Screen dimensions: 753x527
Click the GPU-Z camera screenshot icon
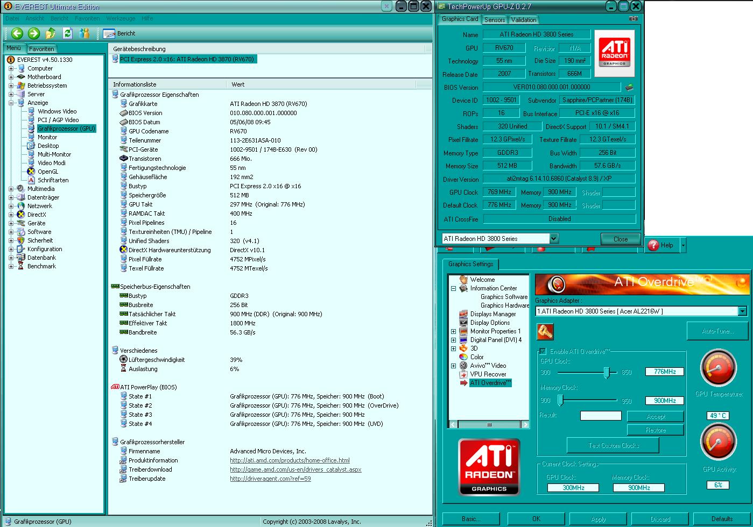tap(634, 19)
